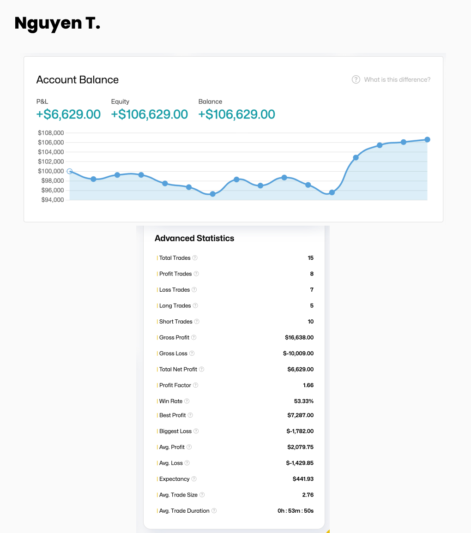
Task: Click help icon beside Avg. Trade Size
Action: click(x=202, y=495)
